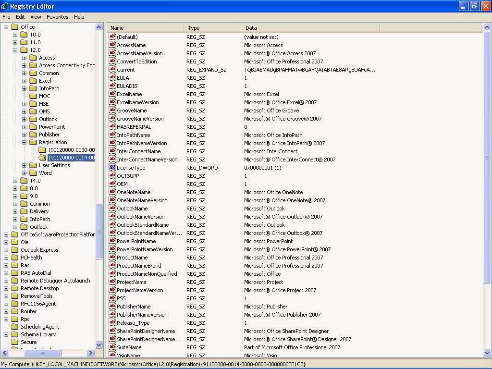492x369 pixels.
Task: Click the ab icon beside Current value
Action: click(x=112, y=69)
